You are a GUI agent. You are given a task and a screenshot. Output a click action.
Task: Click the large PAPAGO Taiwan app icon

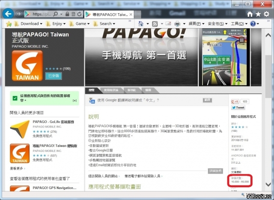[27, 66]
